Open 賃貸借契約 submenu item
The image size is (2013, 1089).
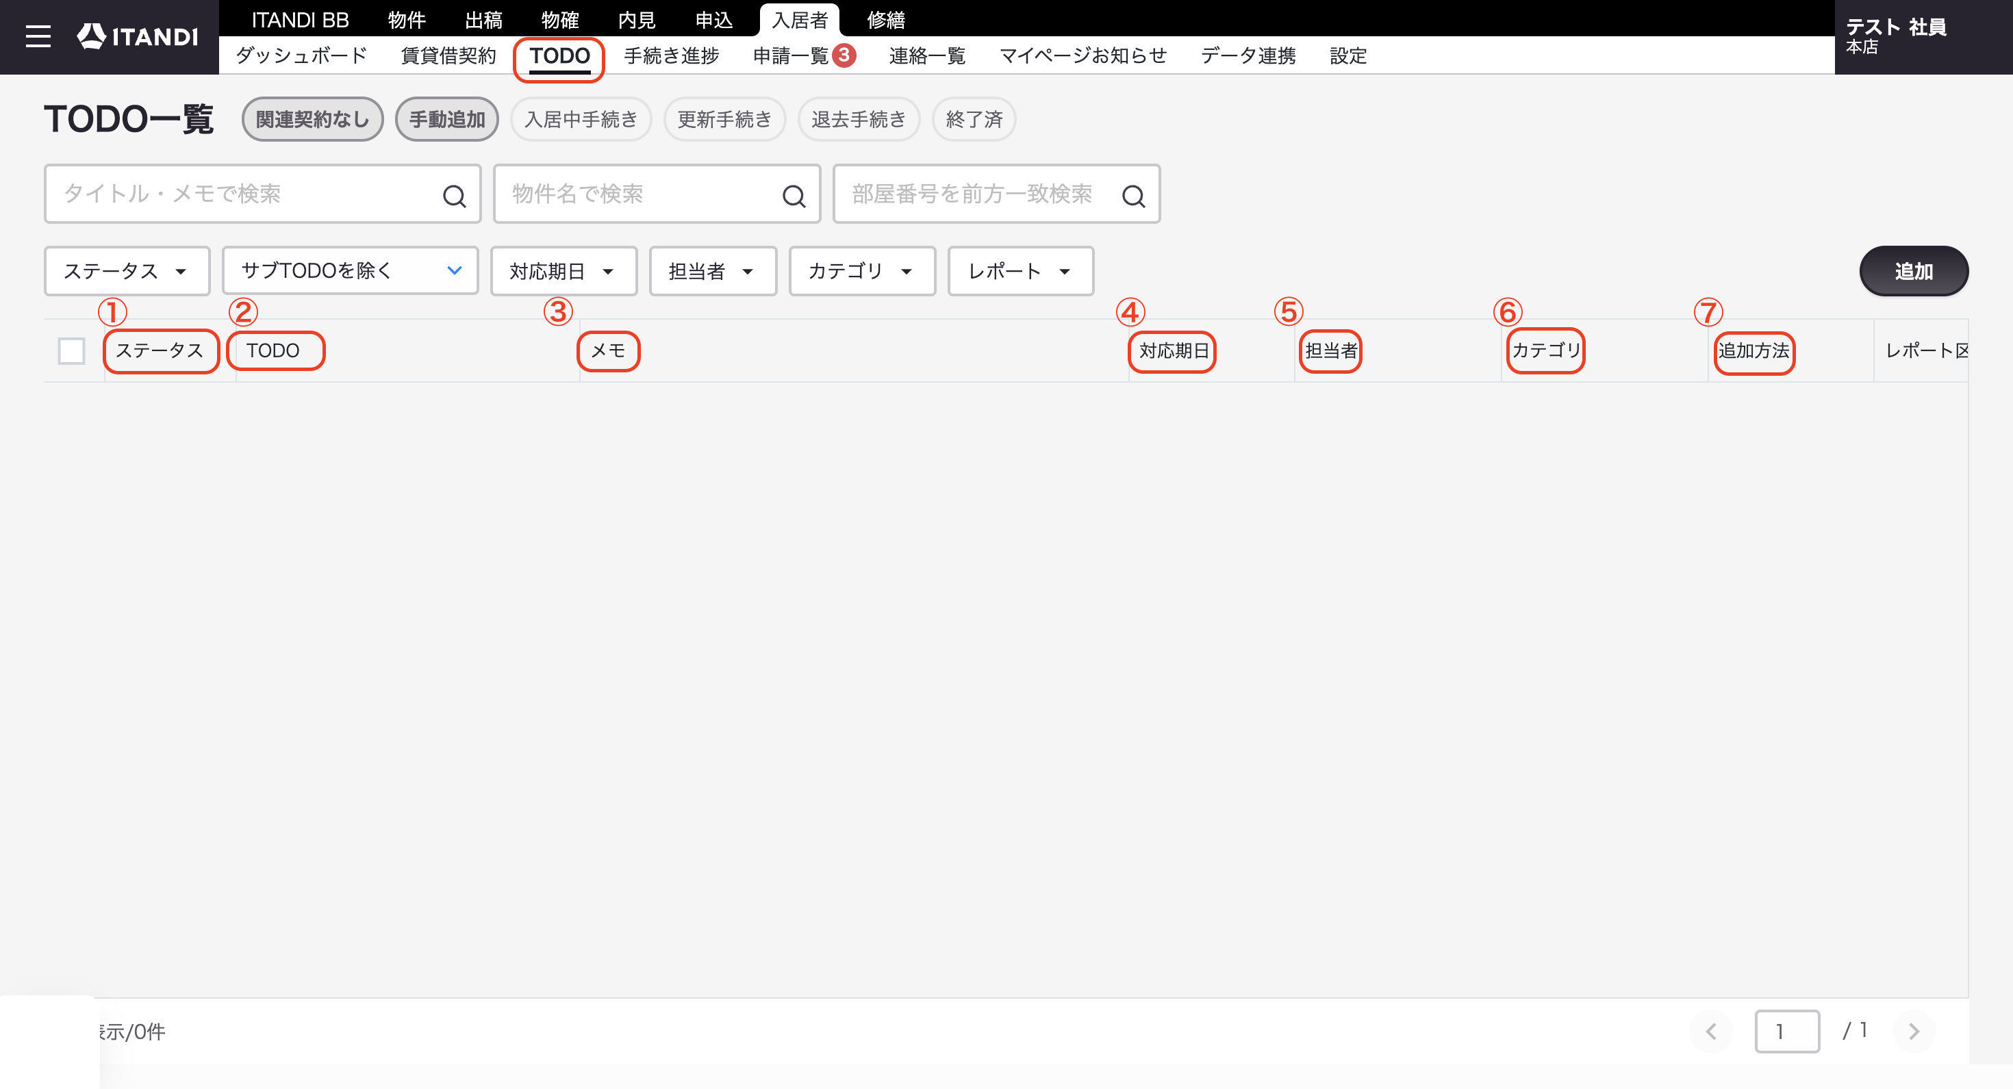pyautogui.click(x=448, y=55)
